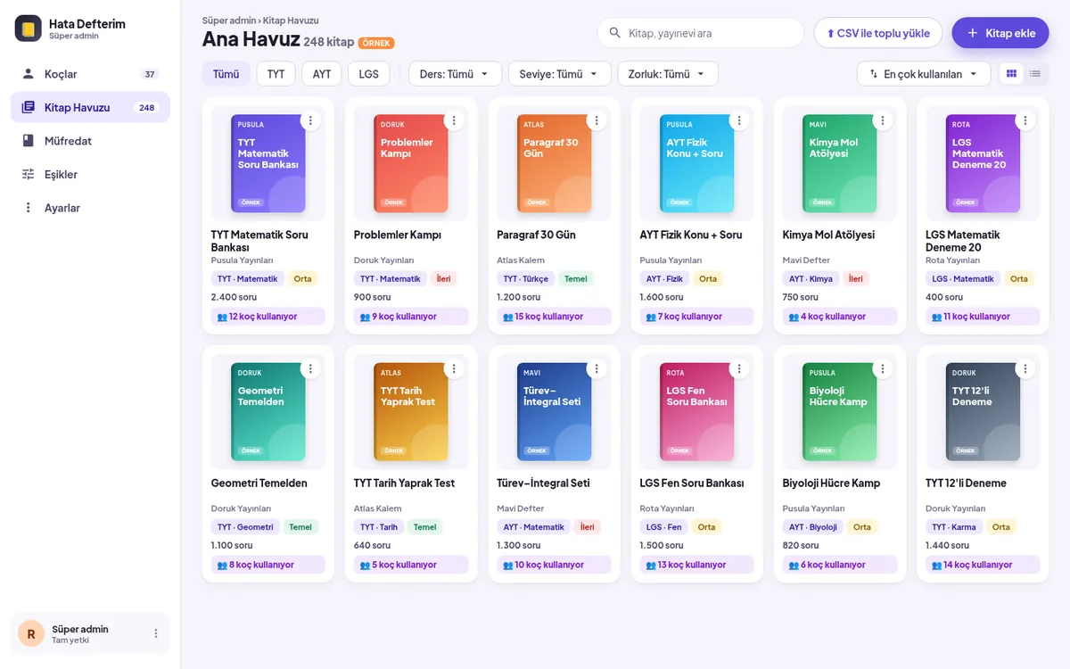Click 12 koç kullanıyor on TYT Matematik card
This screenshot has width=1070, height=669.
tap(268, 317)
